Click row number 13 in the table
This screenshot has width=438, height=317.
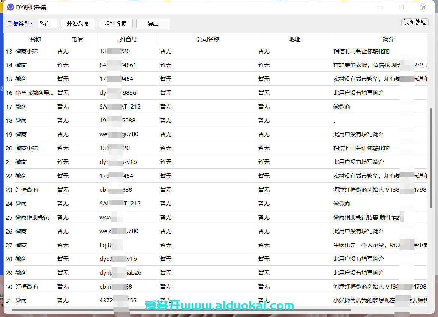[9, 51]
